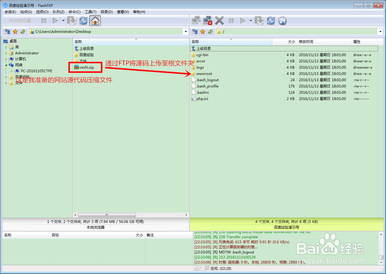The height and width of the screenshot is (274, 386).
Task: Click 上级目录 in the remote file list
Action: click(203, 49)
